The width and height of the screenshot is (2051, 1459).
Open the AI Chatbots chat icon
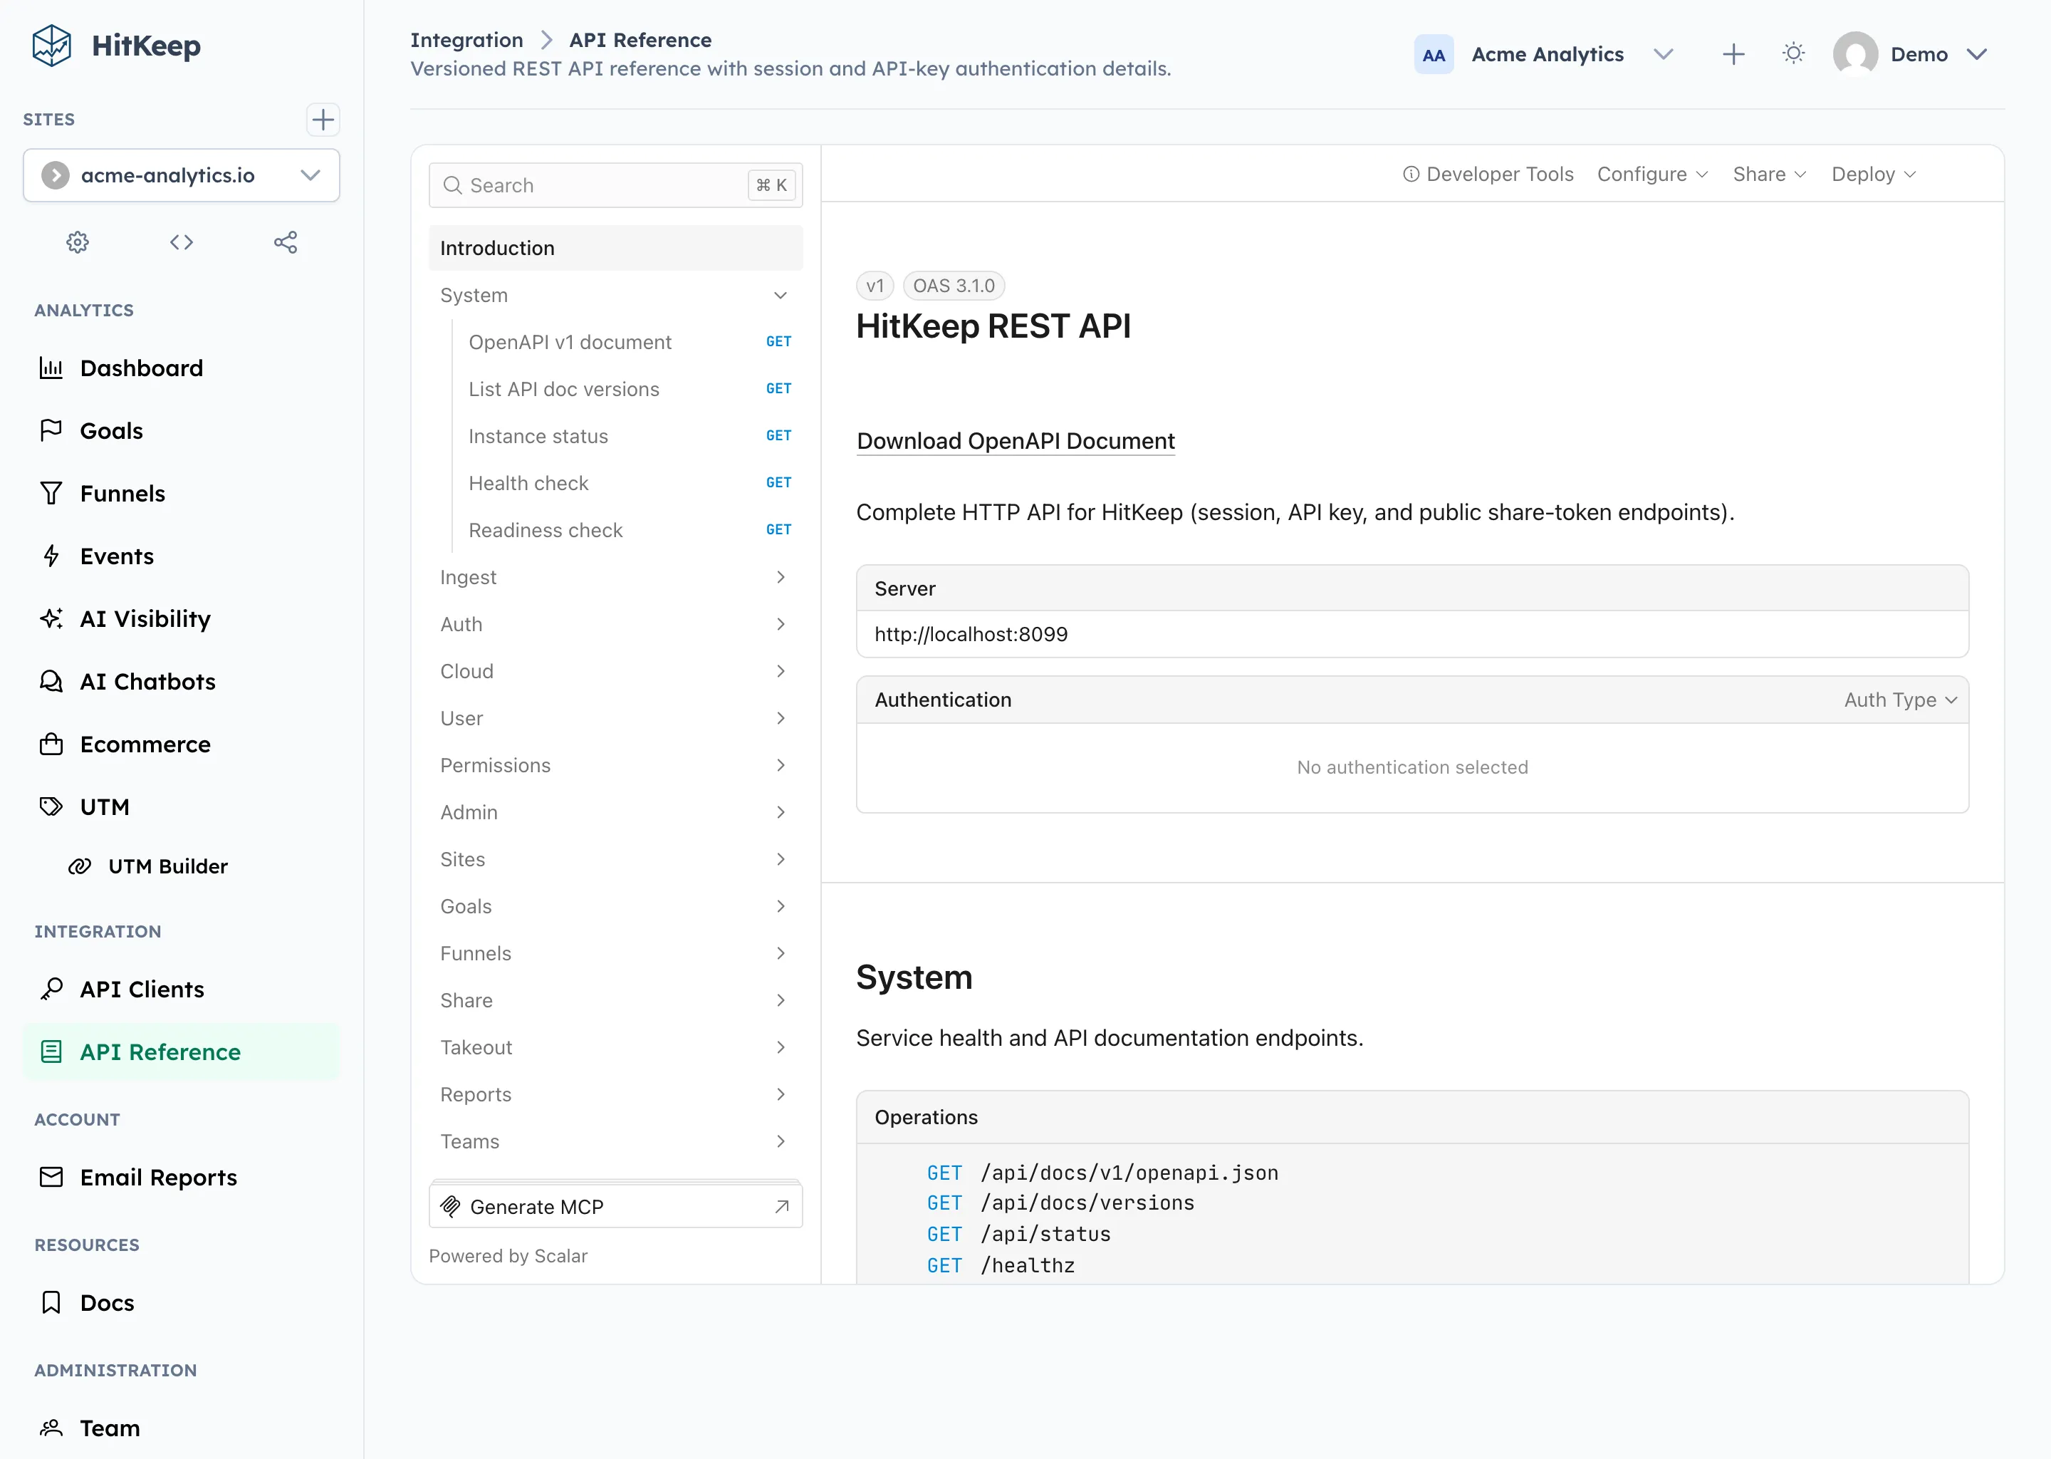tap(51, 681)
